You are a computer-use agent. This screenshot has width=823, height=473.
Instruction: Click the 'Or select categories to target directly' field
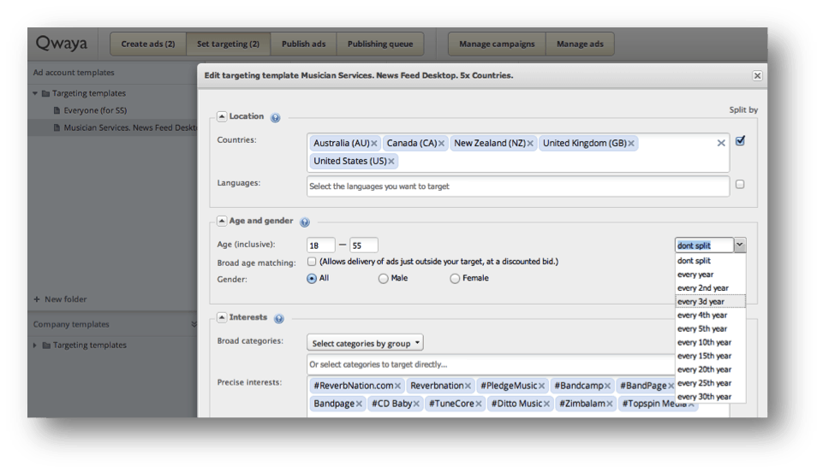coord(491,364)
